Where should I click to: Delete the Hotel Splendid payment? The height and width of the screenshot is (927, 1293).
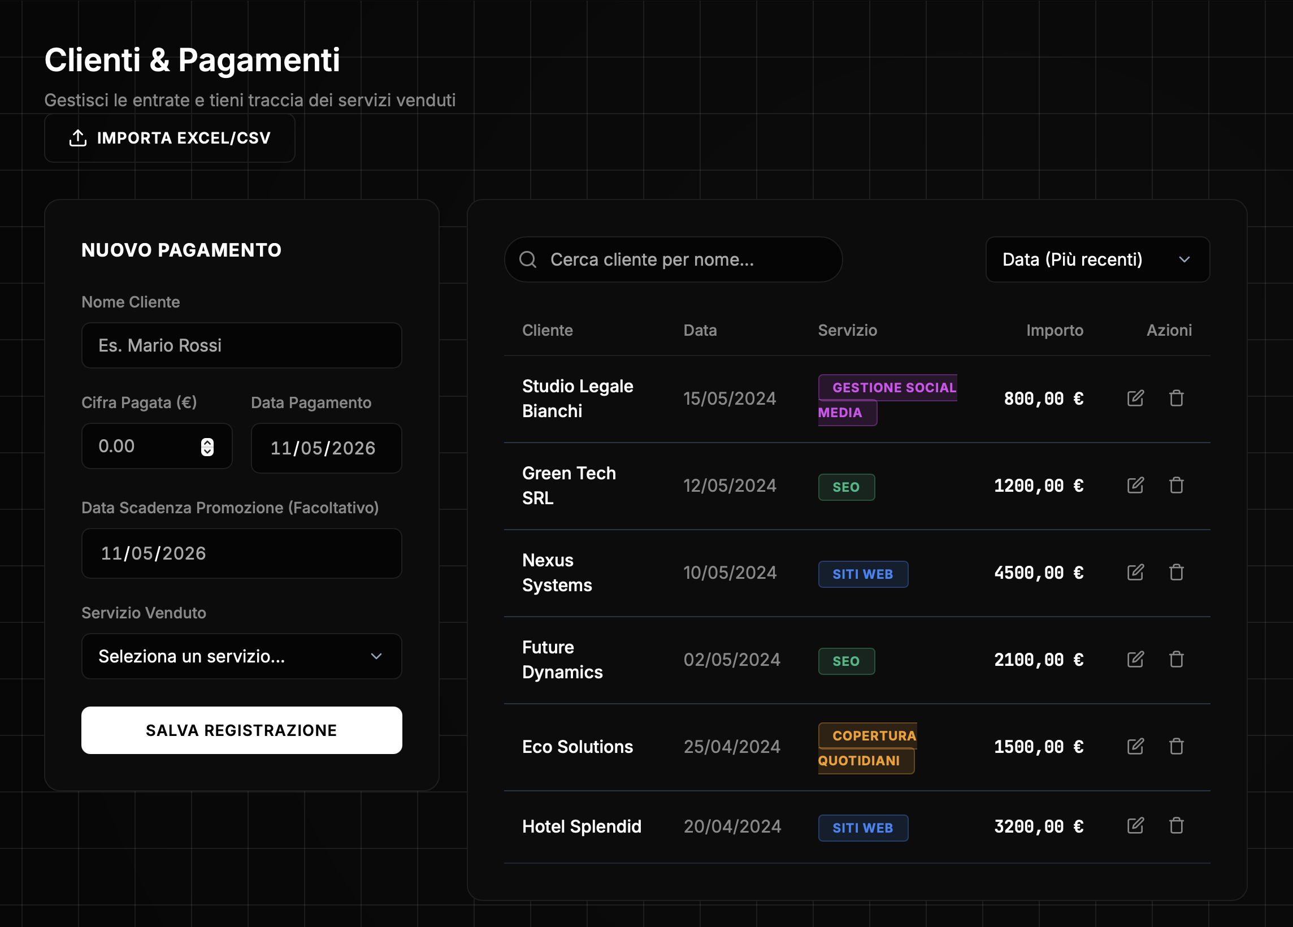coord(1176,825)
